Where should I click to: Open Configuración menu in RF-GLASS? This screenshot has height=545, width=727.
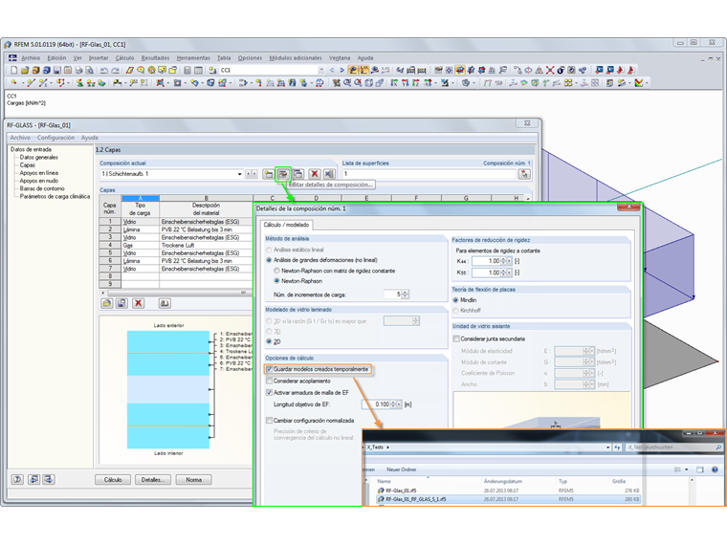(55, 138)
